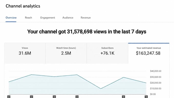174x98 pixels.
Task: Click the video marker labeled 4
Action: 123,97
